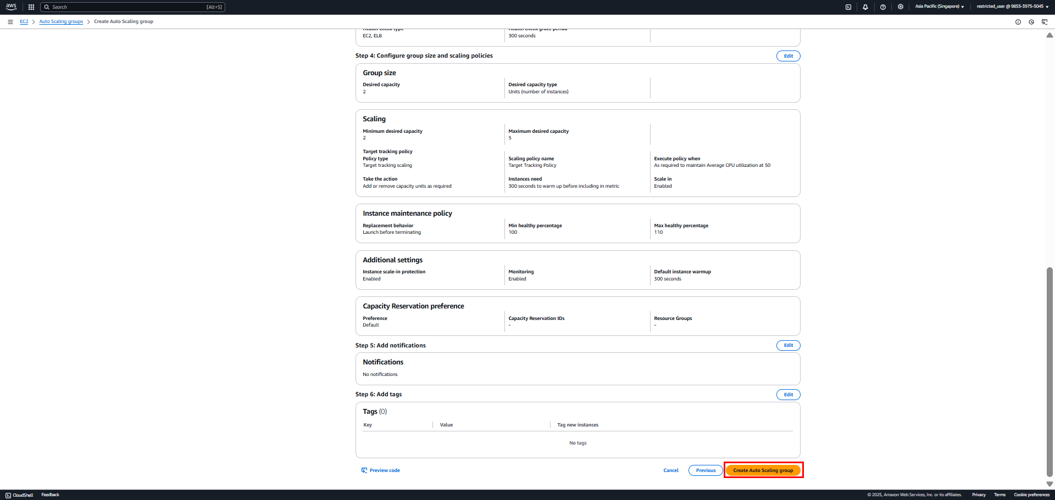Open the notifications bell
The height and width of the screenshot is (500, 1055).
[x=865, y=7]
